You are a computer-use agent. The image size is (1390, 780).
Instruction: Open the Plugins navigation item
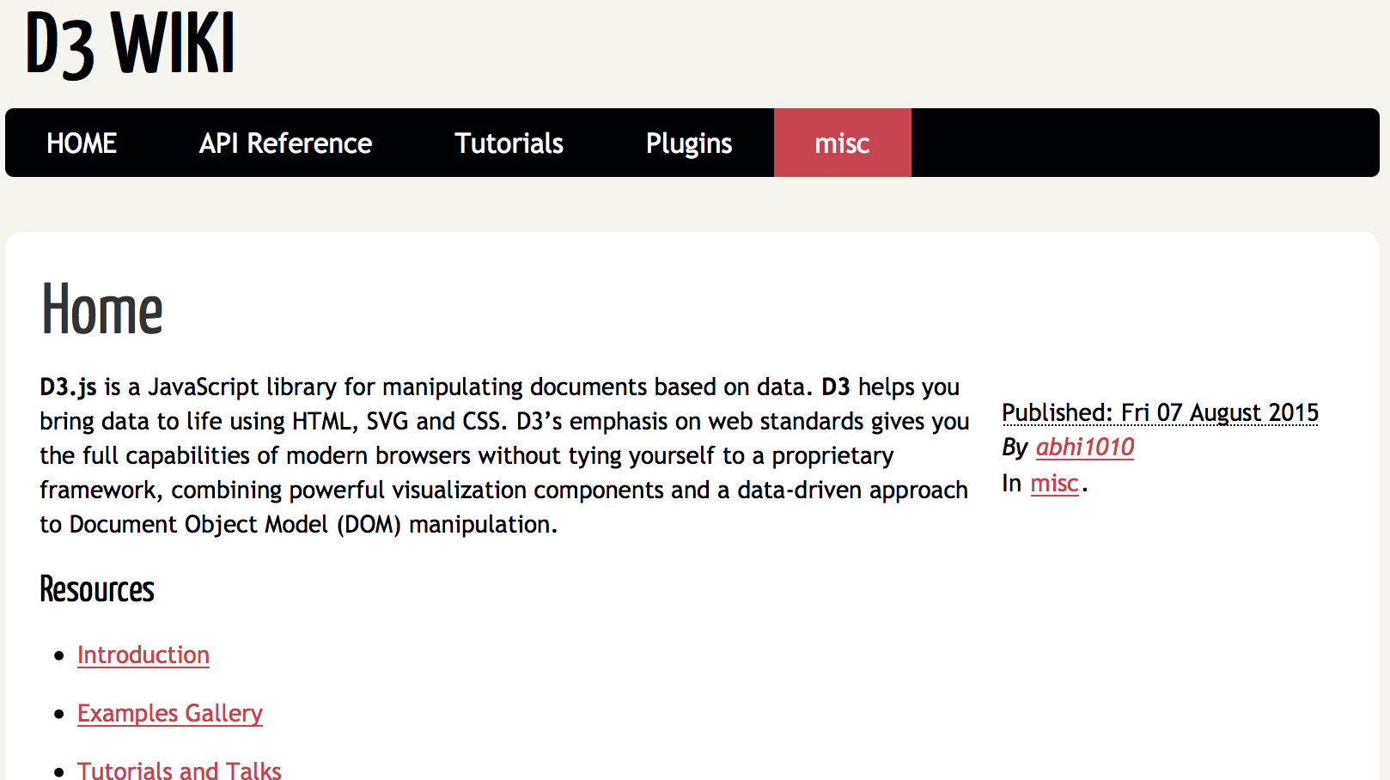(x=689, y=143)
